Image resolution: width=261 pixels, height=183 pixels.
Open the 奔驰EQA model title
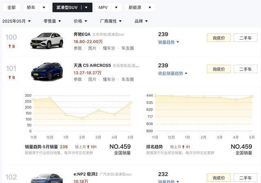82,34
